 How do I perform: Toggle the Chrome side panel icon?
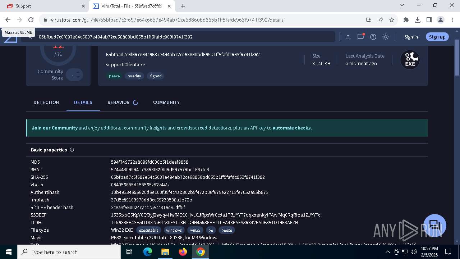[x=429, y=20]
